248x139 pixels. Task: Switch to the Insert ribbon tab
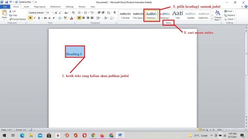coord(26,7)
